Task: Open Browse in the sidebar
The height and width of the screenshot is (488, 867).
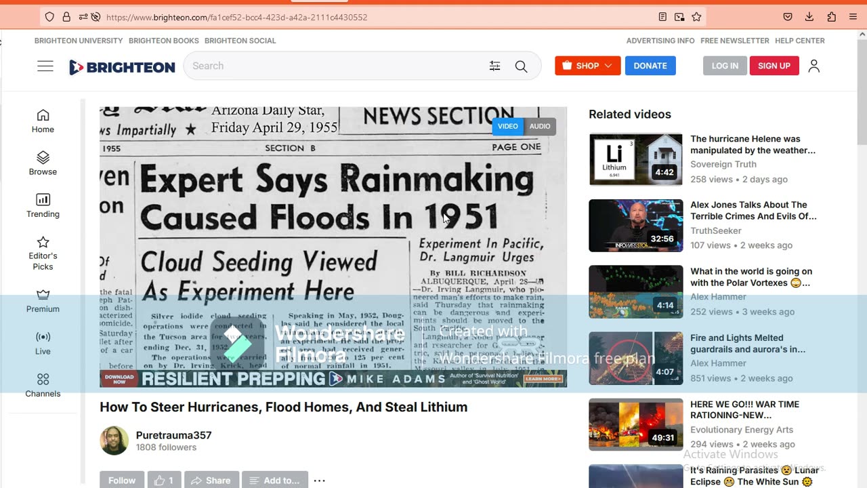Action: tap(43, 163)
